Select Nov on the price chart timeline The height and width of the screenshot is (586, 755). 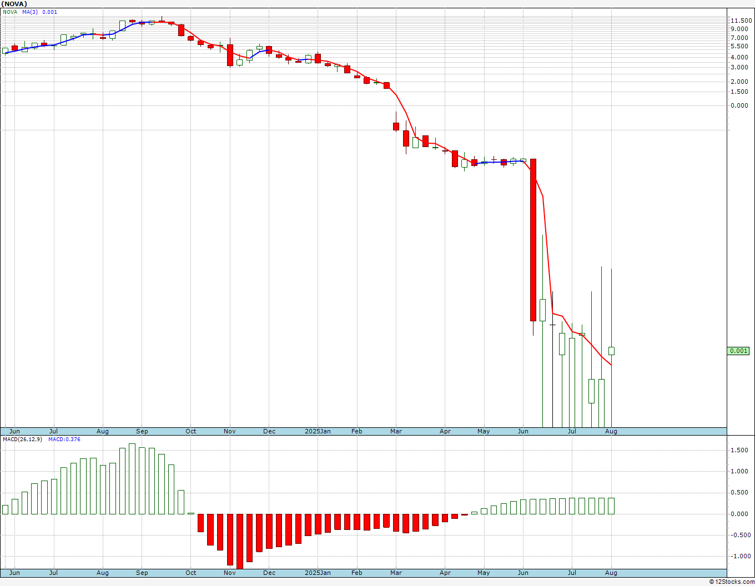click(x=230, y=431)
